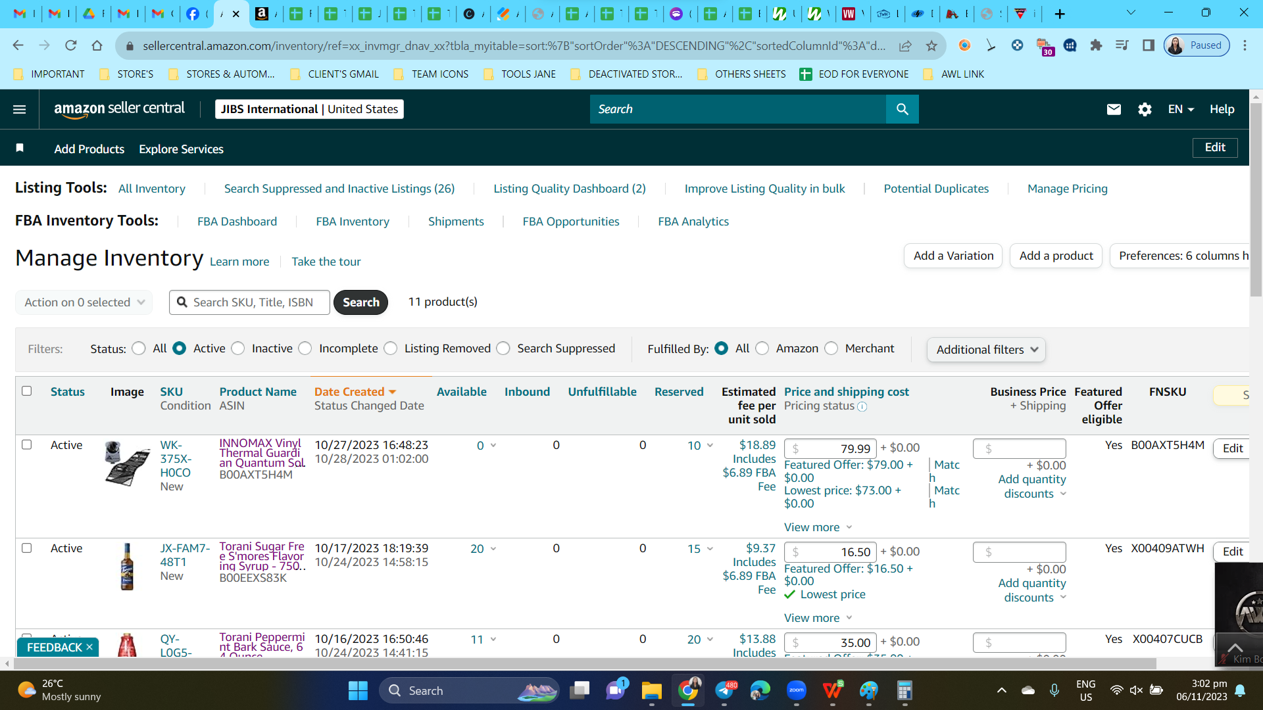Open Telegram from the taskbar
This screenshot has height=710, width=1263.
pos(724,691)
